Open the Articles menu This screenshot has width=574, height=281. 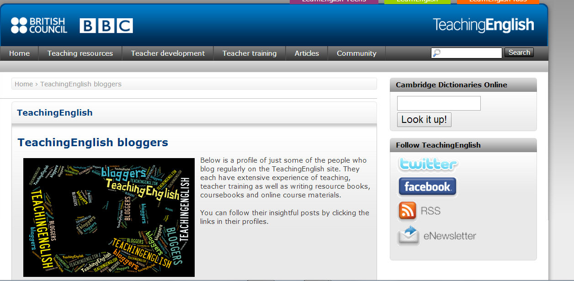click(307, 53)
